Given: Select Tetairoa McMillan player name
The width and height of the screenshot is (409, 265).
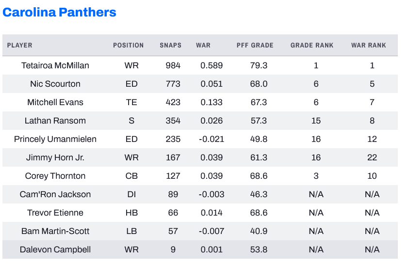Looking at the screenshot, I should (x=55, y=65).
